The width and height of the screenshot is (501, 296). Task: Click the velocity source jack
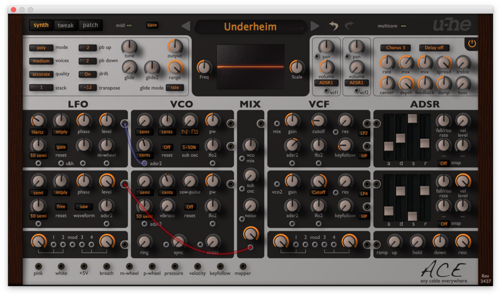197,266
